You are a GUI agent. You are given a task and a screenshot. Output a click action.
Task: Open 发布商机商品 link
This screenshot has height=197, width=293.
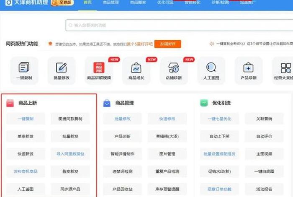(26, 171)
